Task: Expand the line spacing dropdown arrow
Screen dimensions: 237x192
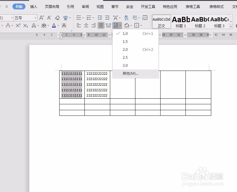Action: click(x=120, y=25)
